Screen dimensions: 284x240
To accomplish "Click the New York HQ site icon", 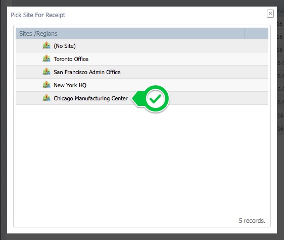I will pyautogui.click(x=46, y=85).
